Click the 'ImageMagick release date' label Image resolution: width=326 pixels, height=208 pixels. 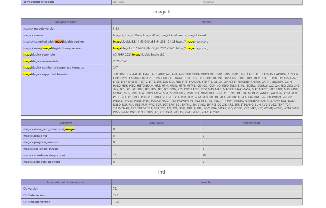coord(40,61)
